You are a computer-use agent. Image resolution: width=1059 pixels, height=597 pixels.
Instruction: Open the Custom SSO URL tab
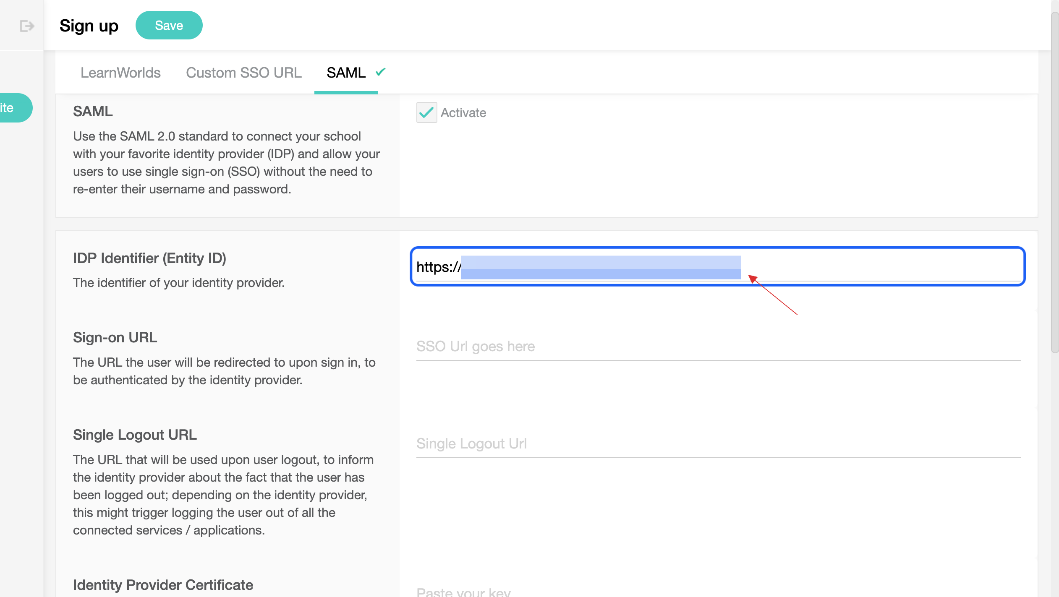pos(243,73)
